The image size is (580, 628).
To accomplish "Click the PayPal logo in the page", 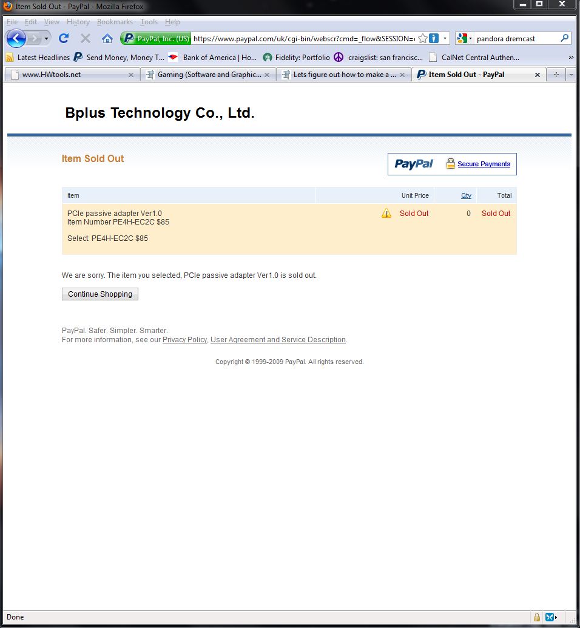I will [x=413, y=164].
